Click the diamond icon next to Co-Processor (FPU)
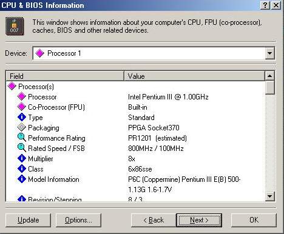The image size is (284, 234). click(22, 107)
